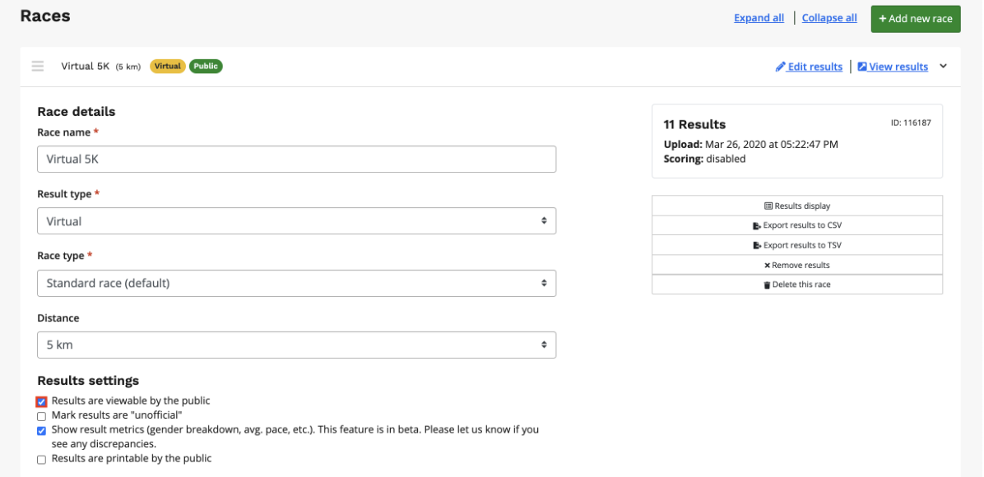The width and height of the screenshot is (984, 477).
Task: Open the Race type dropdown
Action: tap(296, 284)
